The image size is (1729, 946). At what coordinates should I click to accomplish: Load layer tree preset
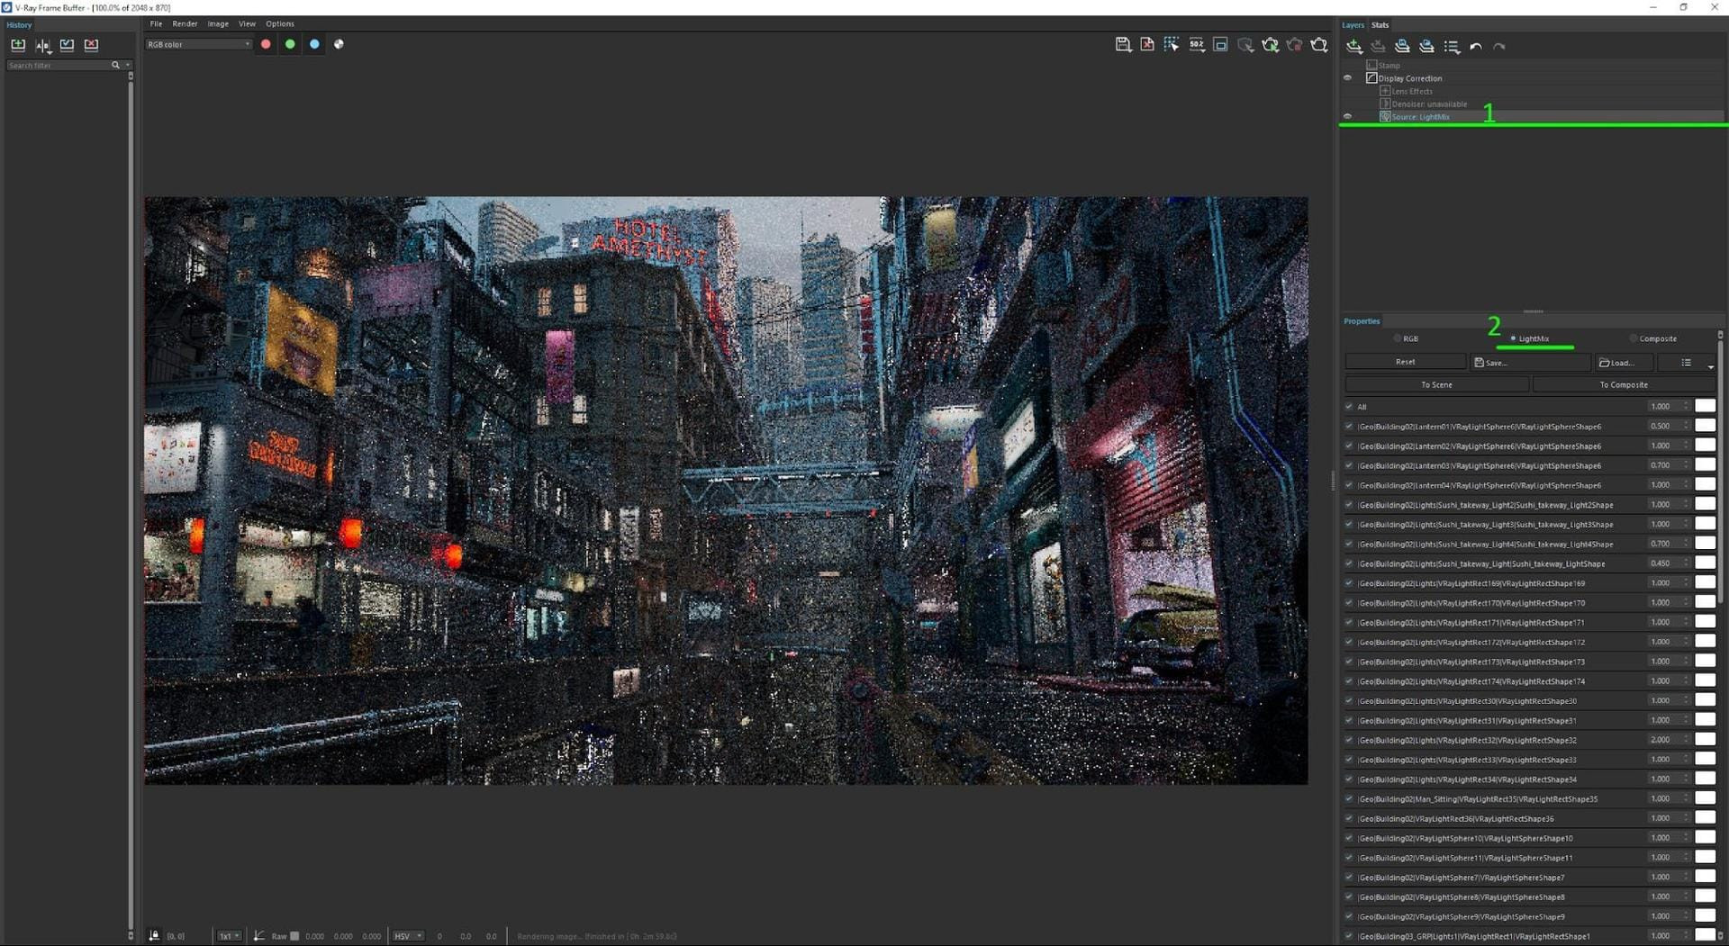click(x=1426, y=46)
